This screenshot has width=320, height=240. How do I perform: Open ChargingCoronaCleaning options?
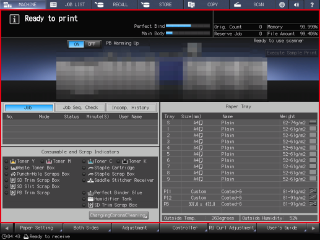(x=119, y=215)
